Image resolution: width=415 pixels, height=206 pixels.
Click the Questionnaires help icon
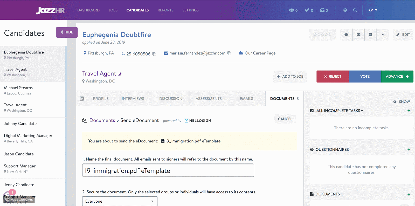(312, 150)
